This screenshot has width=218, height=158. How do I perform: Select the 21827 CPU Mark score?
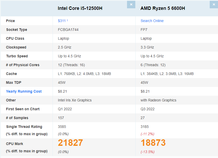[71, 143]
